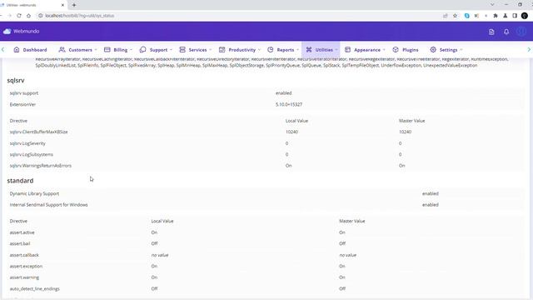Open the browser tab search chevron

(x=492, y=5)
